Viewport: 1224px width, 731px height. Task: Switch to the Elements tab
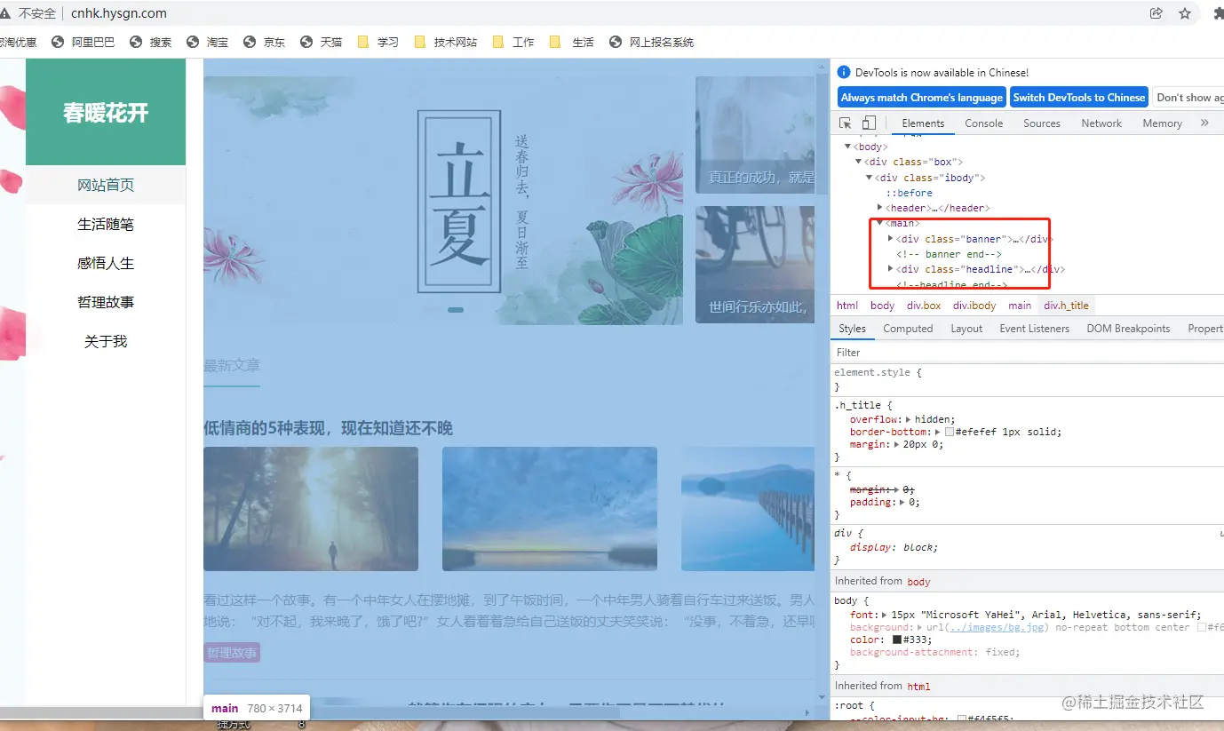(x=923, y=123)
